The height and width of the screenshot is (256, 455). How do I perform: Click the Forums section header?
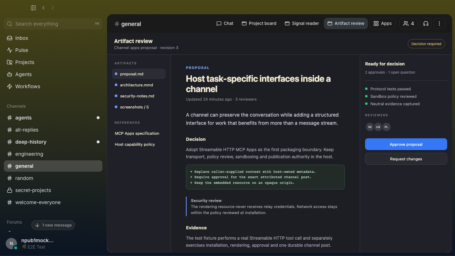coord(14,222)
